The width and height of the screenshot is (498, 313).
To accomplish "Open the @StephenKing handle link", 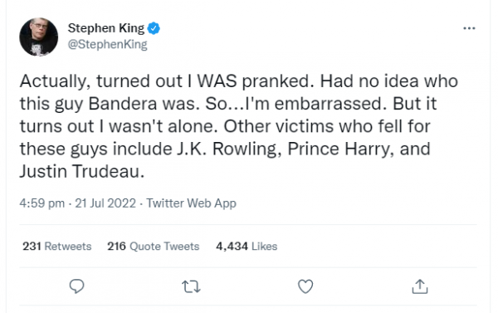I will (x=107, y=44).
